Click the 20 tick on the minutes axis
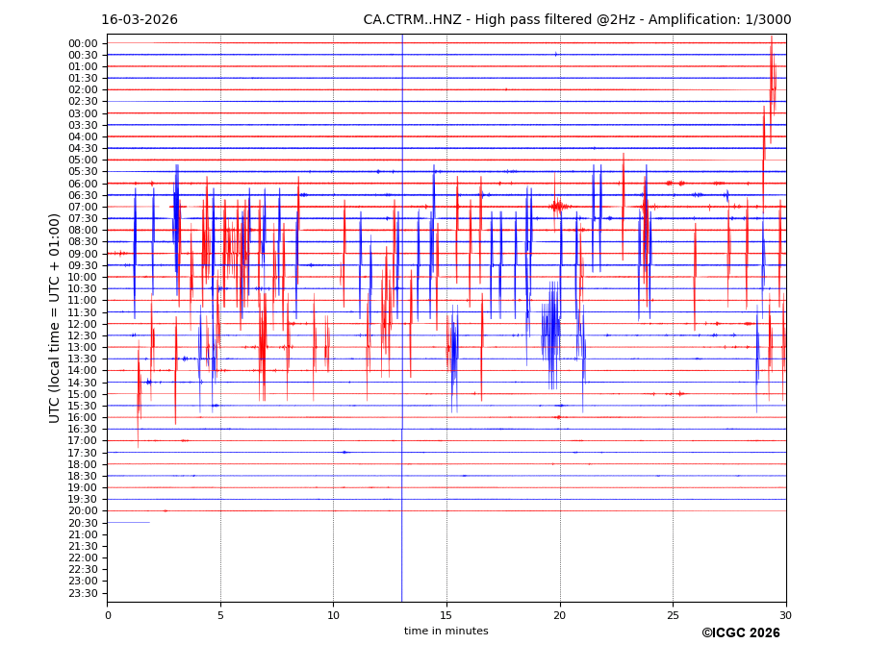The image size is (892, 669). [560, 615]
